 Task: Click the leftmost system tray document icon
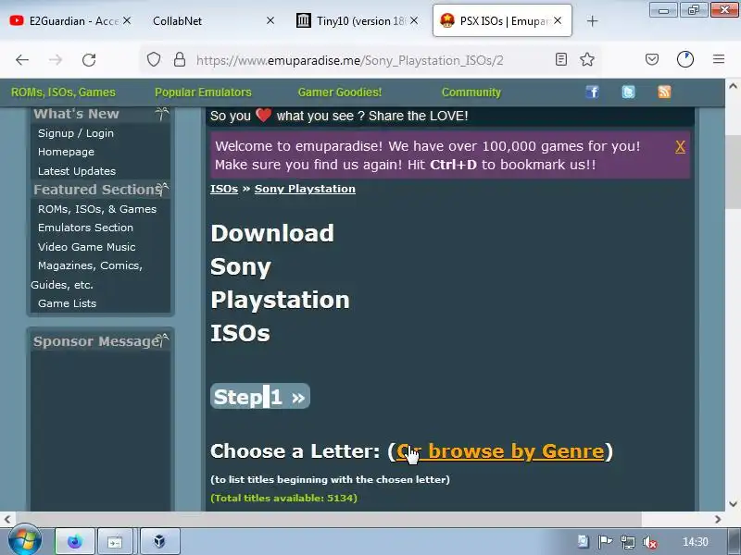tap(584, 542)
